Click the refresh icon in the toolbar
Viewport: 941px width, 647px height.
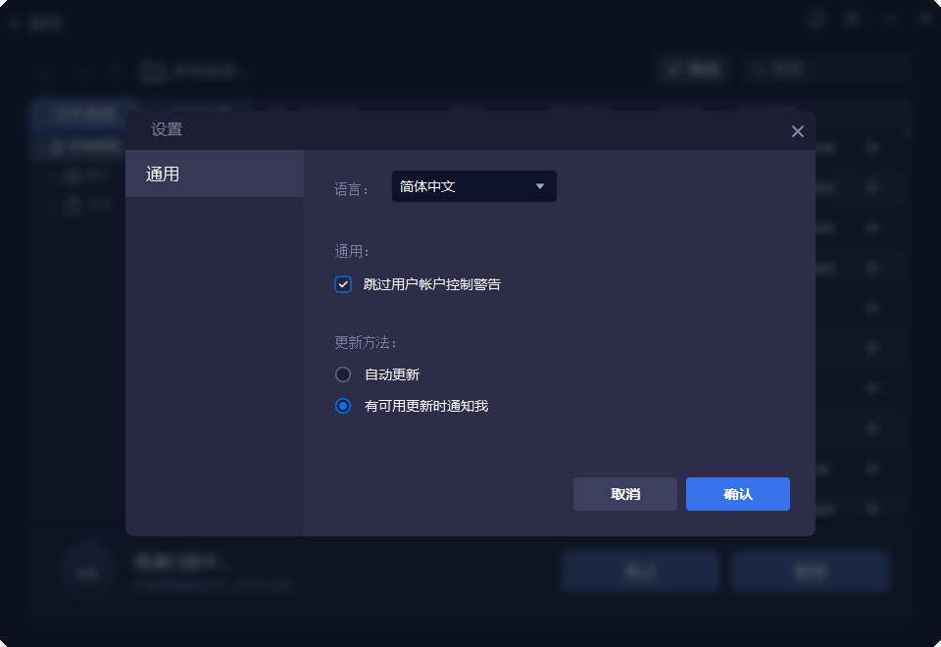click(111, 69)
